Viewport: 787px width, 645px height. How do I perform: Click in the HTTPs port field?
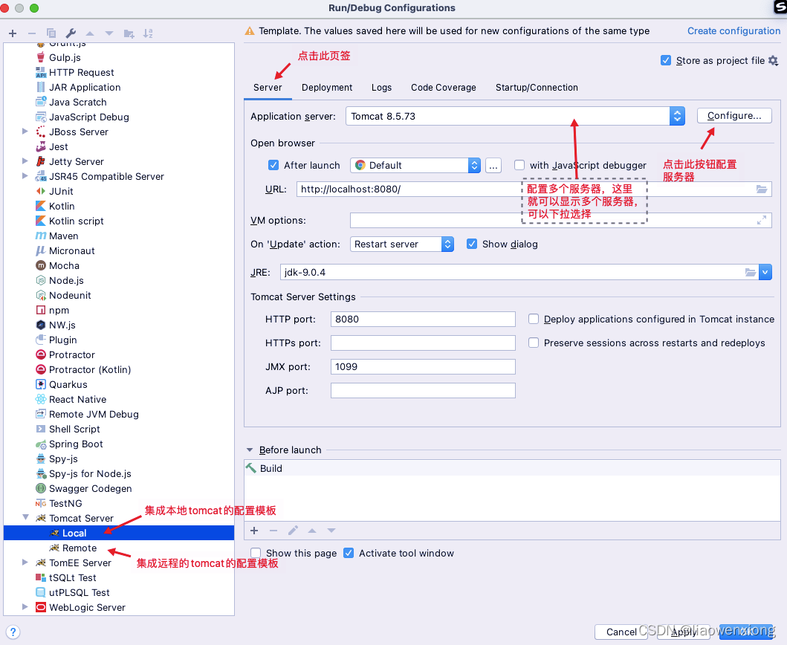click(x=423, y=343)
